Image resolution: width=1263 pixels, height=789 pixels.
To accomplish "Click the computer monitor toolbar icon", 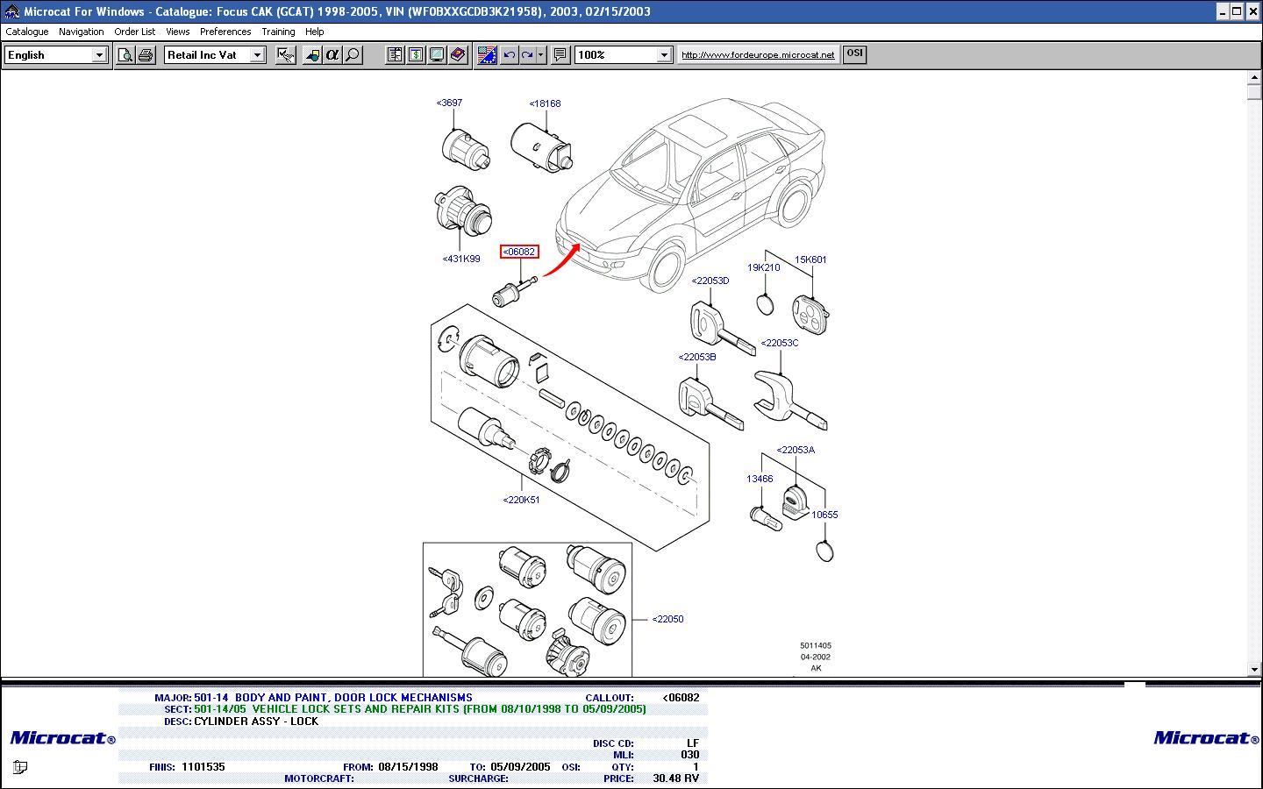I will pos(437,55).
